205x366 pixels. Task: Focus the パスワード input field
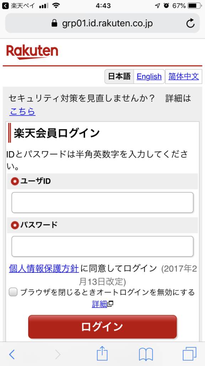pos(102,246)
